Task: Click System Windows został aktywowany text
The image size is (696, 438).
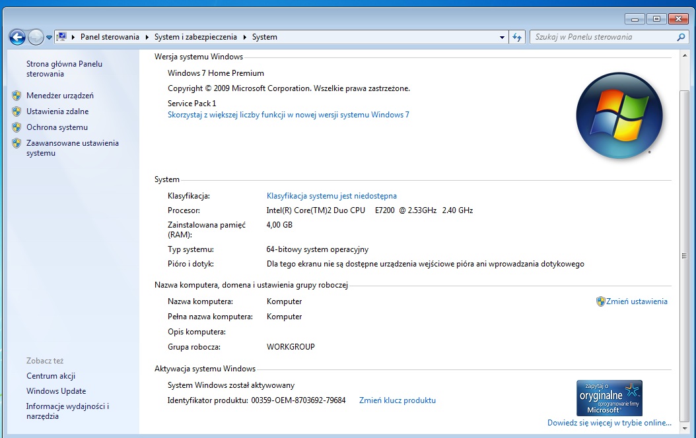Action: point(231,385)
